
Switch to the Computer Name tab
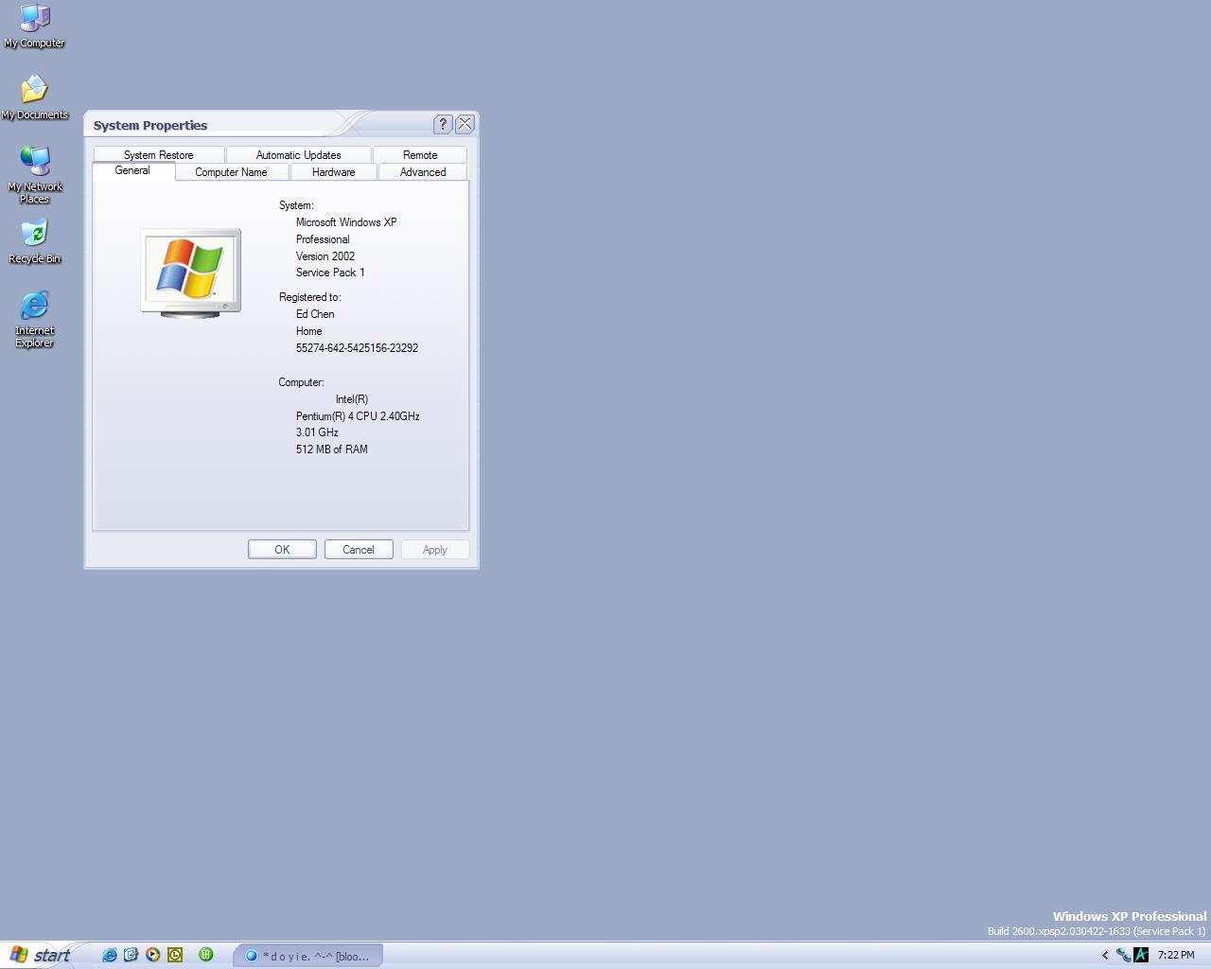pyautogui.click(x=231, y=172)
